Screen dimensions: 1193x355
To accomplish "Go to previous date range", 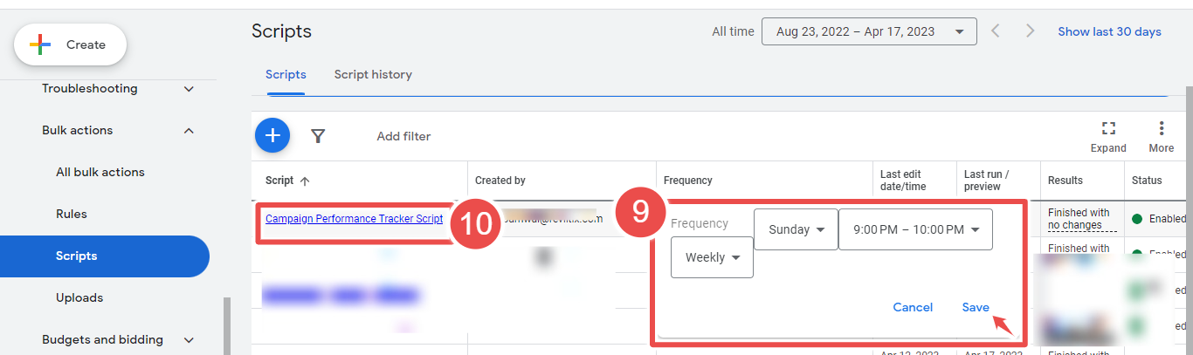I will (x=996, y=31).
